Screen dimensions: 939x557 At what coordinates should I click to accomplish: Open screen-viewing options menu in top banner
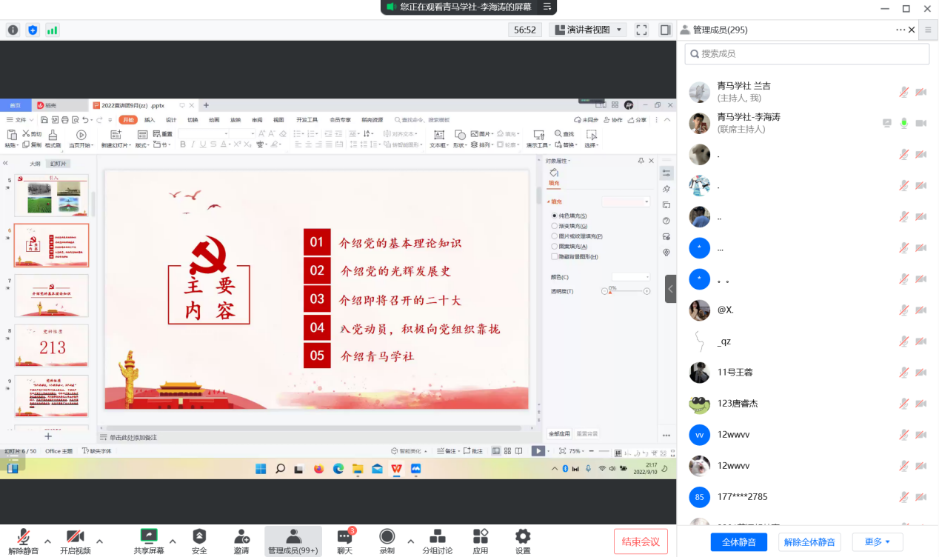point(547,7)
